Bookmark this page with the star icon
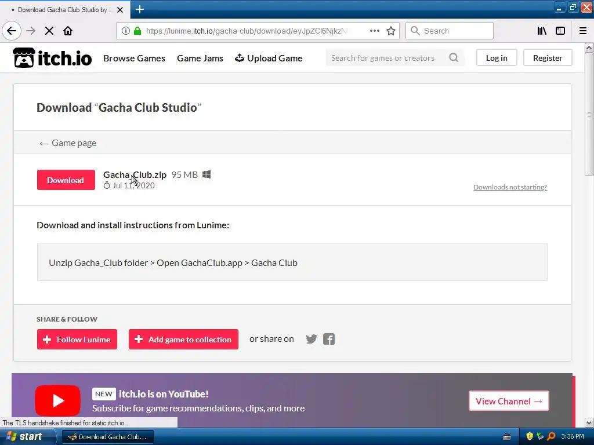Screen dimensions: 594x445 [x=391, y=31]
